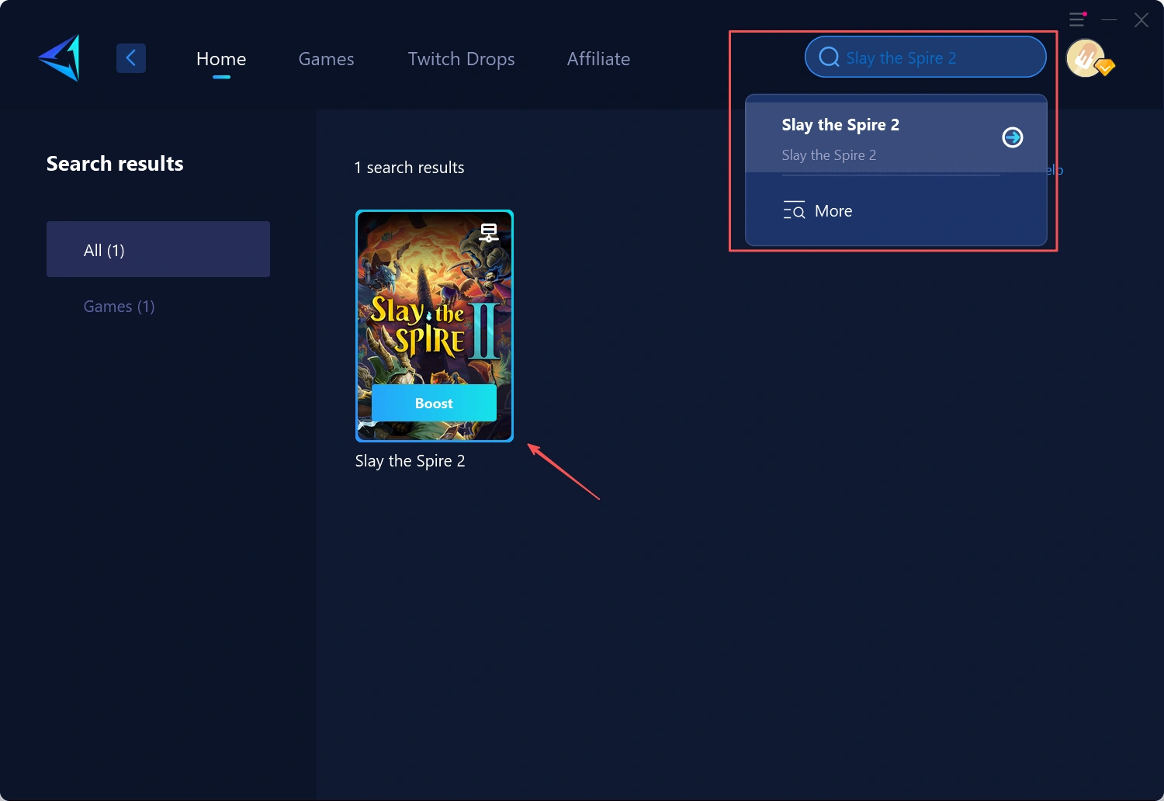Click the triangular app logo
1164x801 pixels.
[x=58, y=57]
